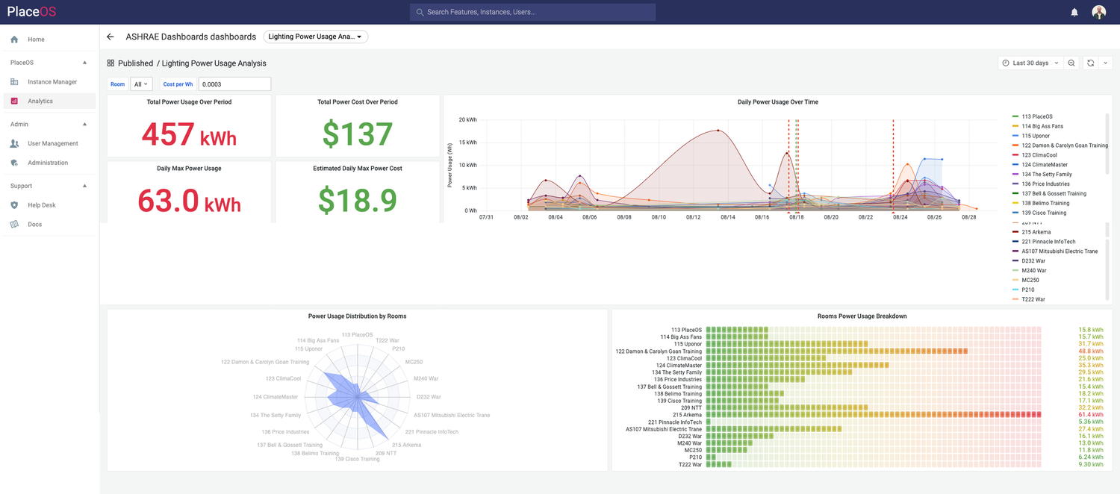
Task: Open User Management in the sidebar
Action: (x=49, y=143)
